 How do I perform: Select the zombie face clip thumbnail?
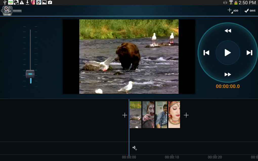[x=148, y=115]
